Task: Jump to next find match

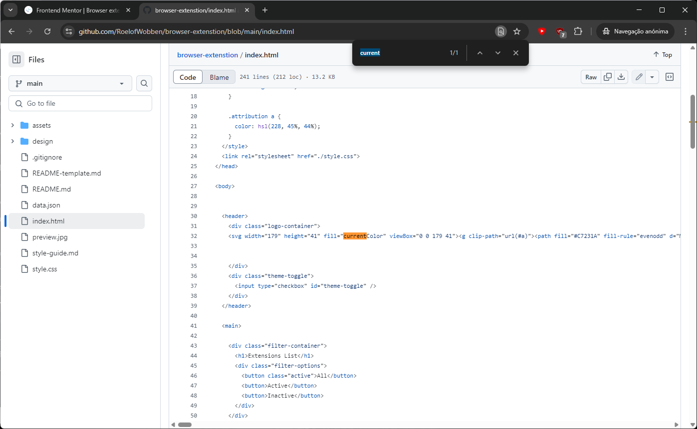Action: (x=497, y=53)
